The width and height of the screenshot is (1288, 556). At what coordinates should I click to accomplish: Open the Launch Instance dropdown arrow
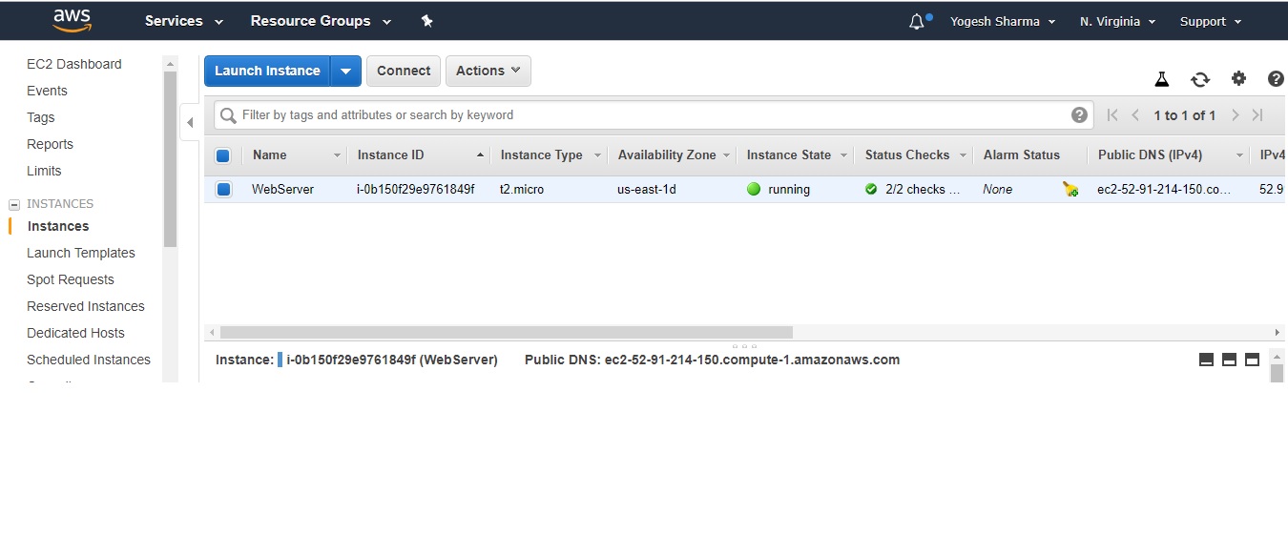coord(346,70)
